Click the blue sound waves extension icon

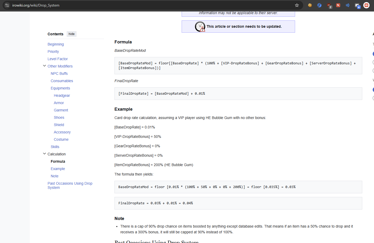(x=348, y=5)
